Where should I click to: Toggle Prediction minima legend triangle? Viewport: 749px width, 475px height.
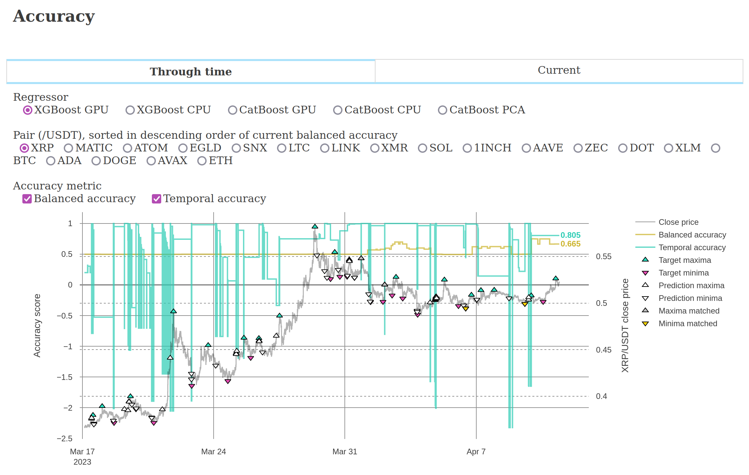tap(645, 298)
